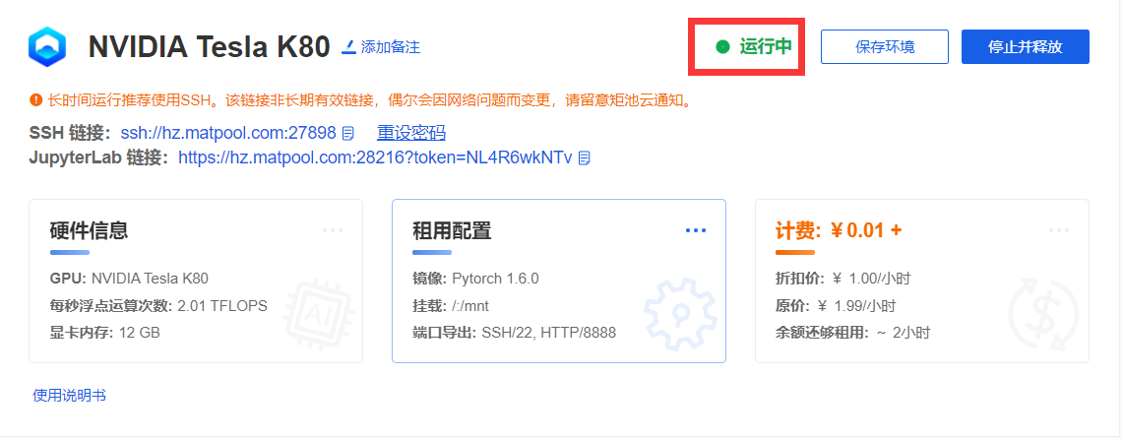This screenshot has height=439, width=1123.
Task: Click the Matpool blue hexagon logo
Action: coord(47,48)
